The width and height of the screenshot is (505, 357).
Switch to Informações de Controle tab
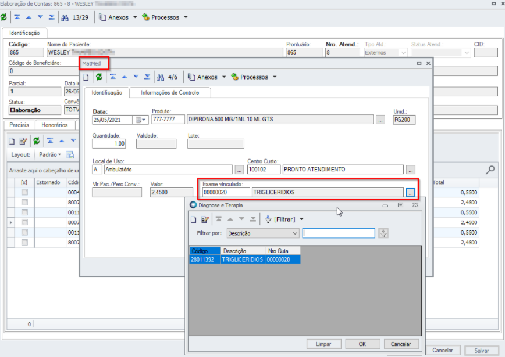[170, 92]
